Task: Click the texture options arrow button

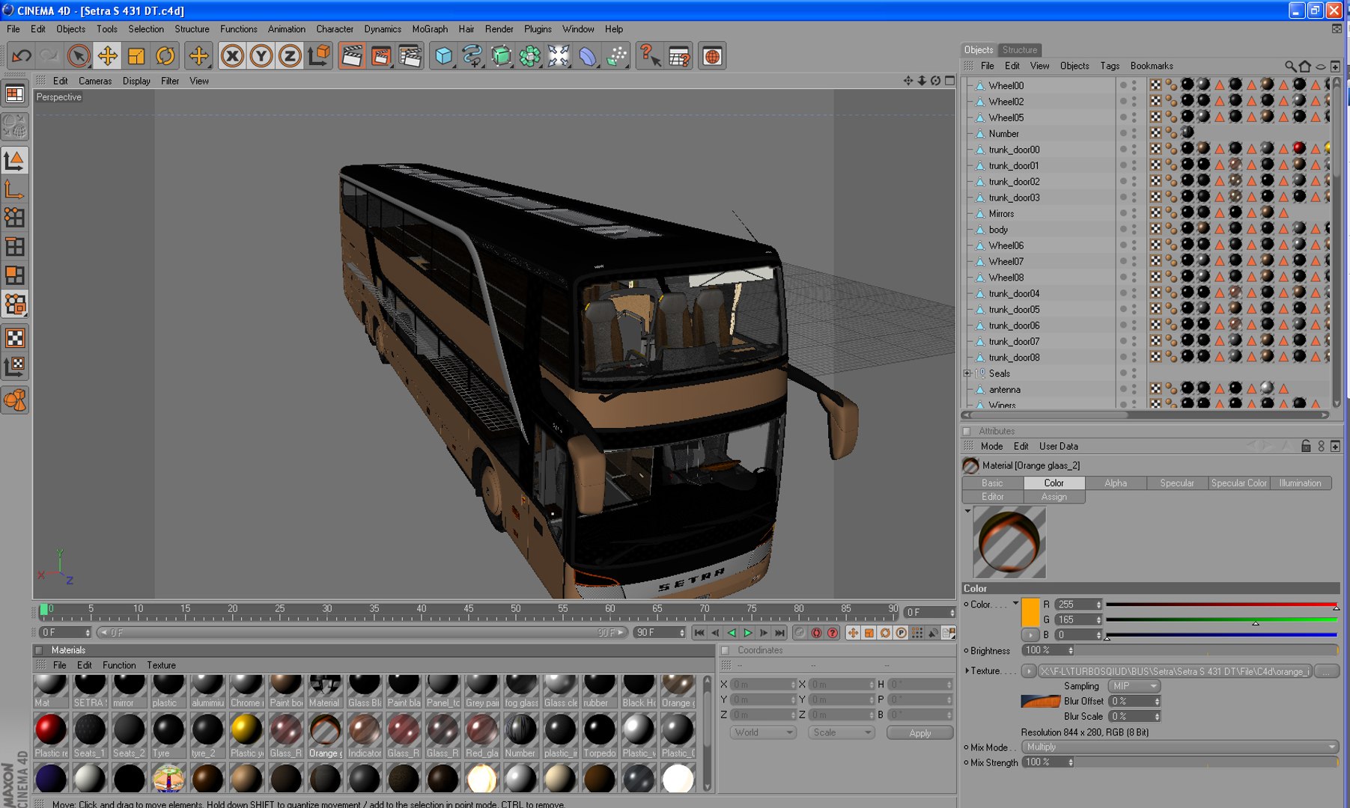Action: 1029,671
